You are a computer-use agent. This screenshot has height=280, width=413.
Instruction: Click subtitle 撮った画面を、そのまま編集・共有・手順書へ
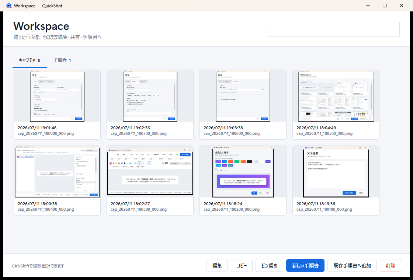coord(58,37)
